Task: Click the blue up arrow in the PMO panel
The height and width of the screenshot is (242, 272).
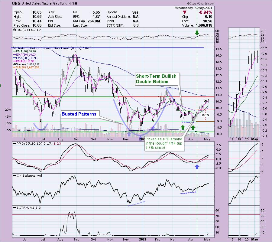Action: coord(197,167)
